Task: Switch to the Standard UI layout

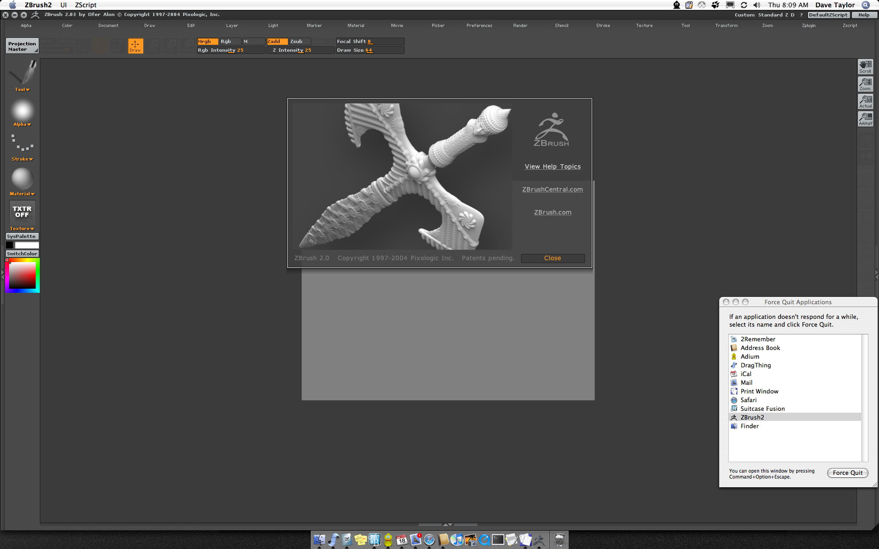Action: pos(770,15)
